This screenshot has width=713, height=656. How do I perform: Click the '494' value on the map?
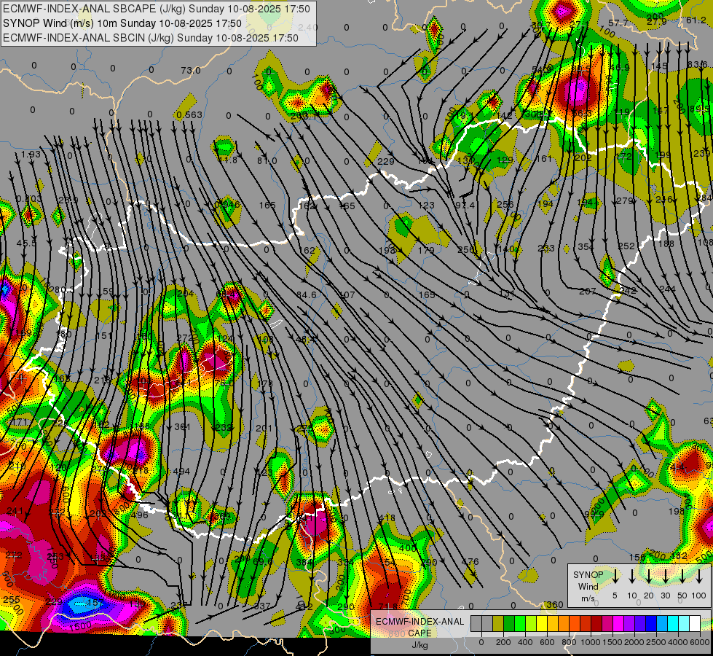pos(181,471)
